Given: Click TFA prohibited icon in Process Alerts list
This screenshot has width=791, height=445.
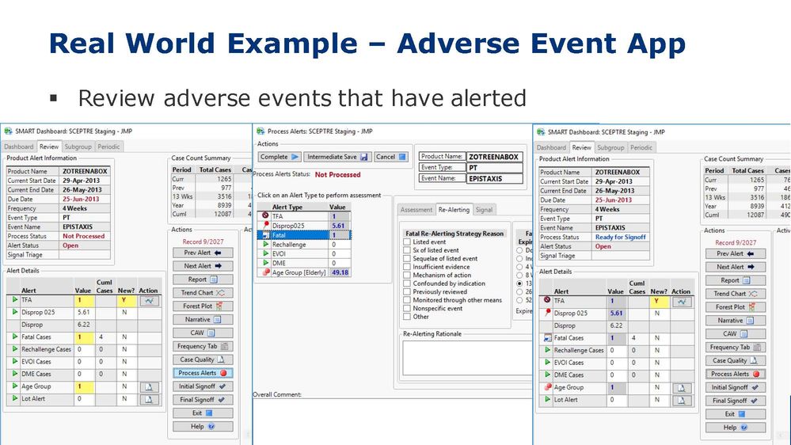Looking at the screenshot, I should (x=265, y=215).
